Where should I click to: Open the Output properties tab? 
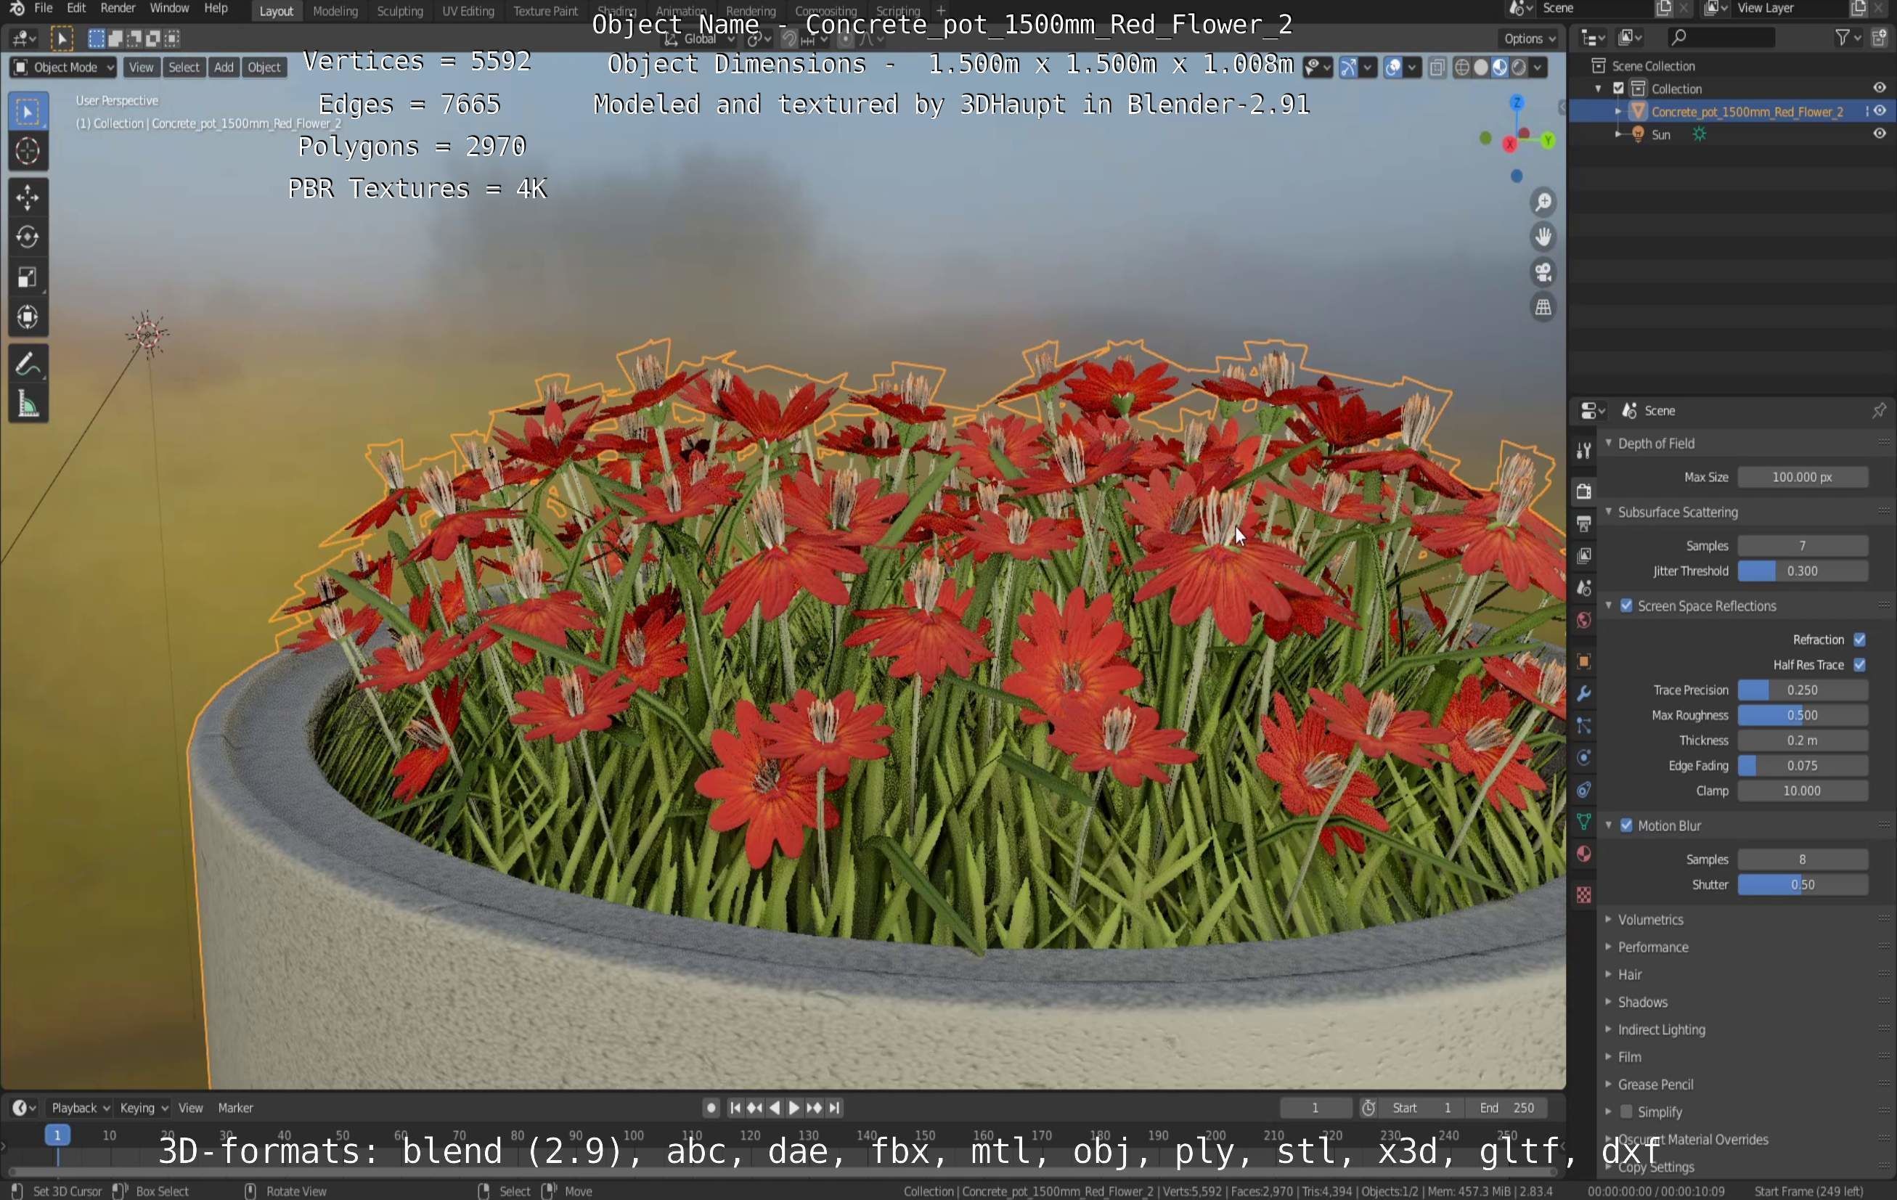(x=1583, y=523)
